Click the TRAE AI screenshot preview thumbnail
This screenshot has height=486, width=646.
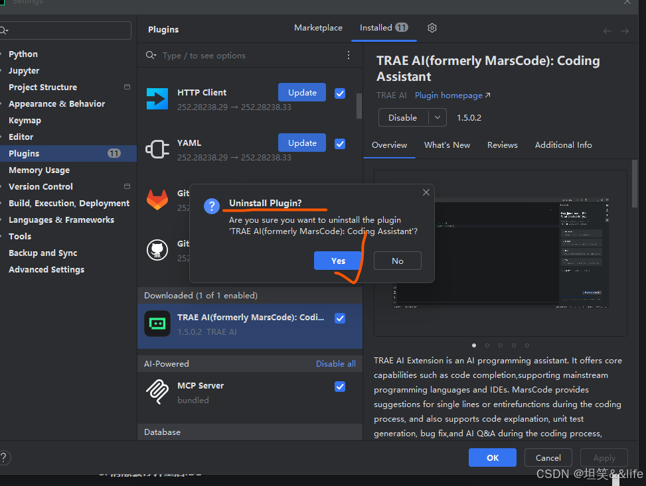tap(500, 253)
